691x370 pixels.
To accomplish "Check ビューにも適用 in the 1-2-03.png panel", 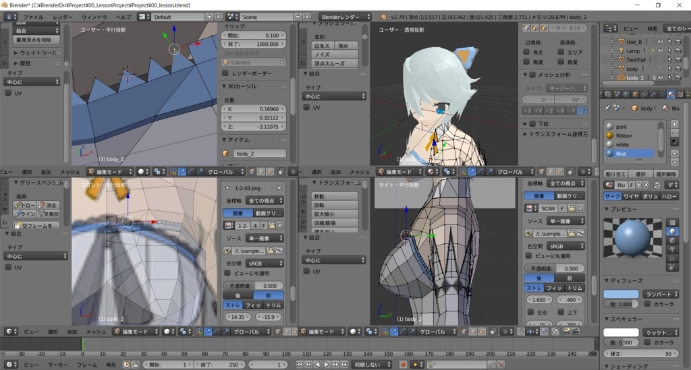I will (x=227, y=273).
